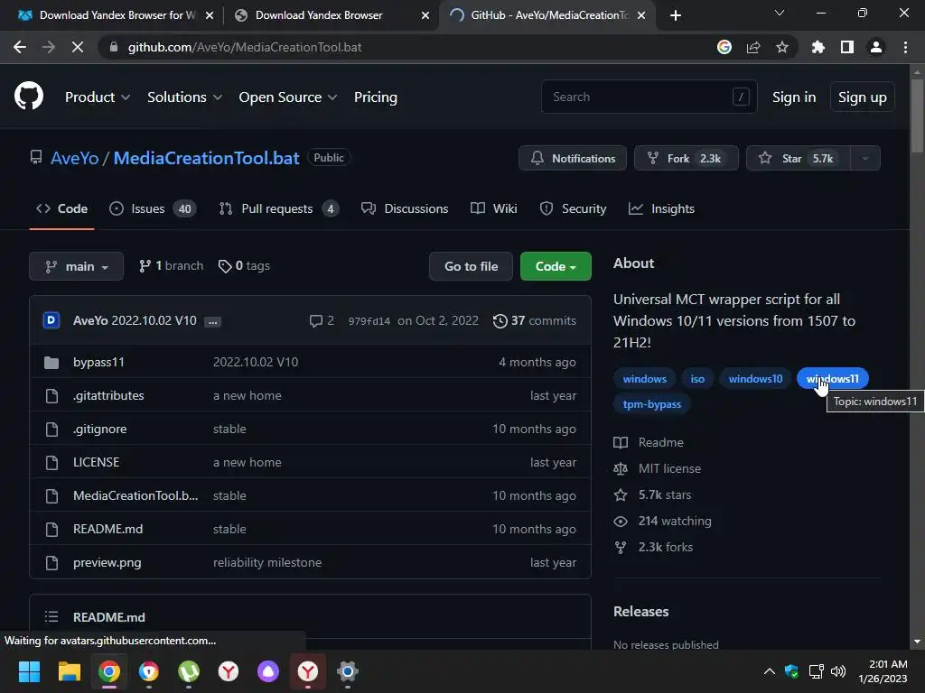This screenshot has width=925, height=693.
Task: Open the Wiki tab
Action: tap(494, 208)
